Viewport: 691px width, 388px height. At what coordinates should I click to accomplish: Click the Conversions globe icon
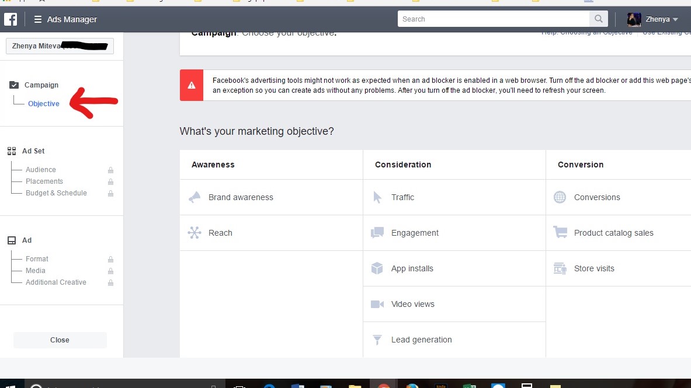point(560,197)
